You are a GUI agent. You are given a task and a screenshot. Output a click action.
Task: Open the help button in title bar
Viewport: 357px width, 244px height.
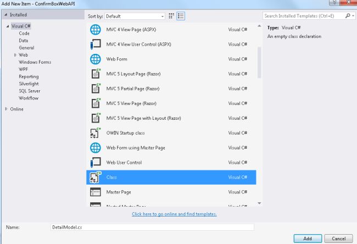[x=334, y=2]
